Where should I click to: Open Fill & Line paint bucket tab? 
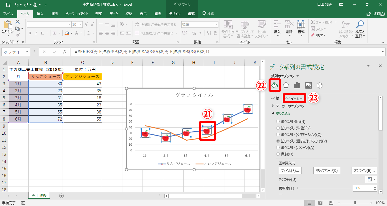pos(274,85)
